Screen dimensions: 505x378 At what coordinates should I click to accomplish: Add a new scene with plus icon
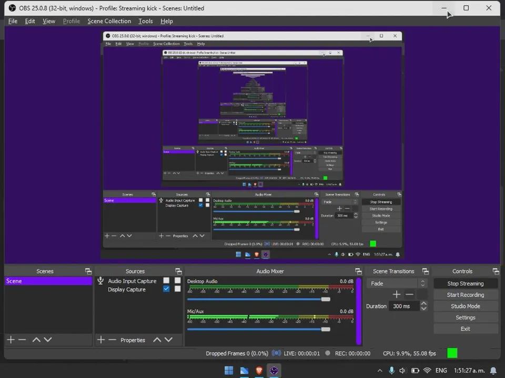tap(11, 340)
